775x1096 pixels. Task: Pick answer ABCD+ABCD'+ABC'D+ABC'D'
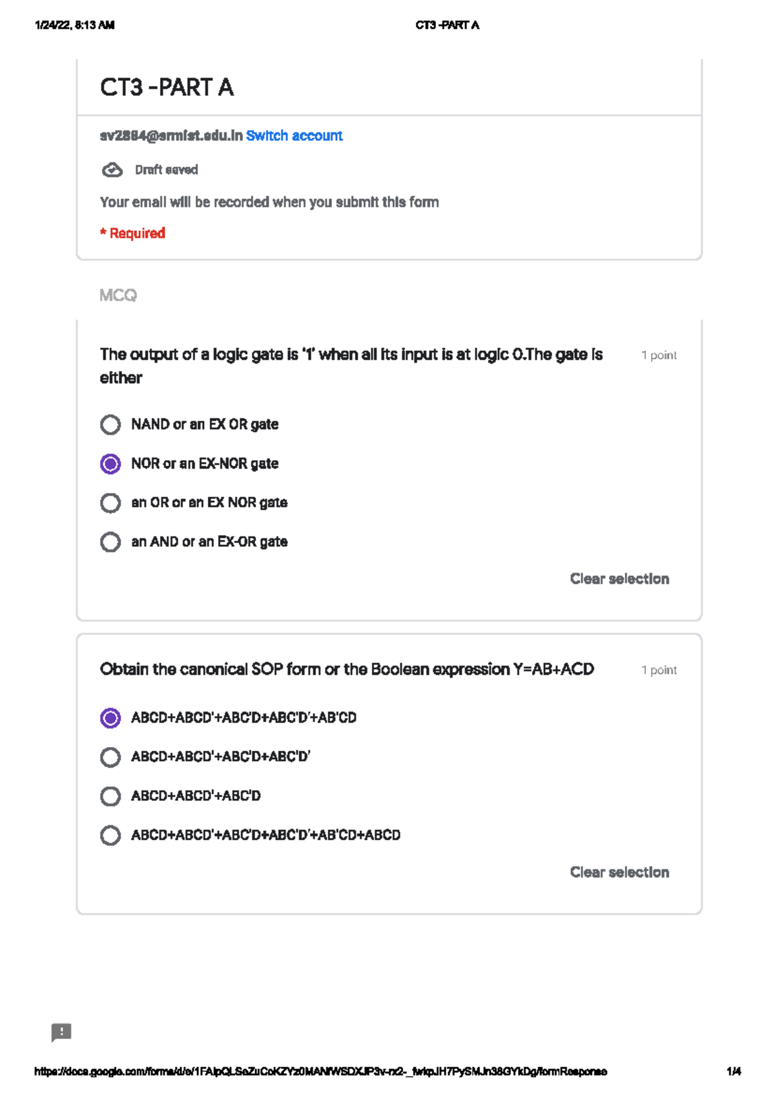110,757
